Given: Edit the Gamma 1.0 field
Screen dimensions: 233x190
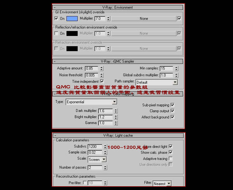Looking at the screenshot, I should (x=106, y=123).
